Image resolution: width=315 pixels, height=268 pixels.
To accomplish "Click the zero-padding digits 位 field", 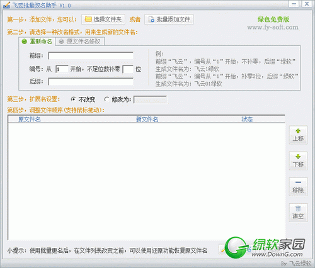I will (128, 69).
